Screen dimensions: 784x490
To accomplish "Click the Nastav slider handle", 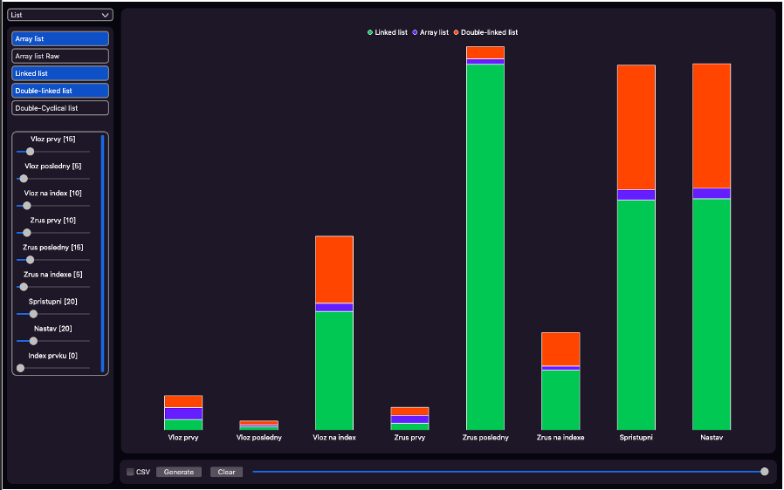I will (x=33, y=341).
